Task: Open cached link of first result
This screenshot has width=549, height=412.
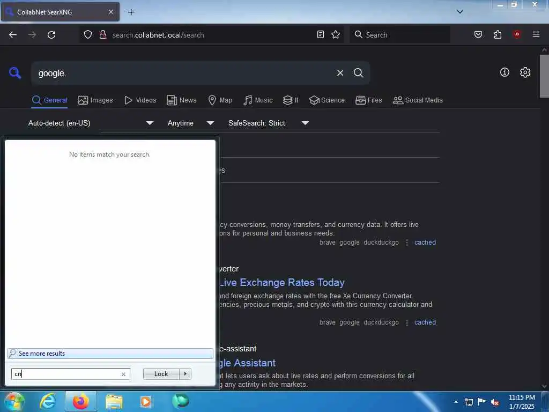Action: point(425,242)
